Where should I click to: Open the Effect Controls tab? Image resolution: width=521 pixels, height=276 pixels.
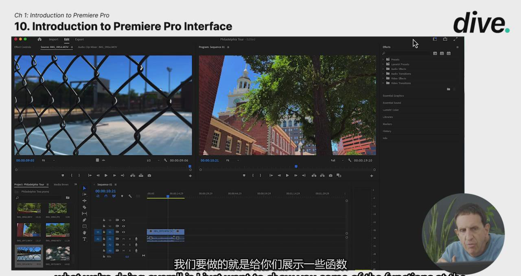click(x=23, y=47)
